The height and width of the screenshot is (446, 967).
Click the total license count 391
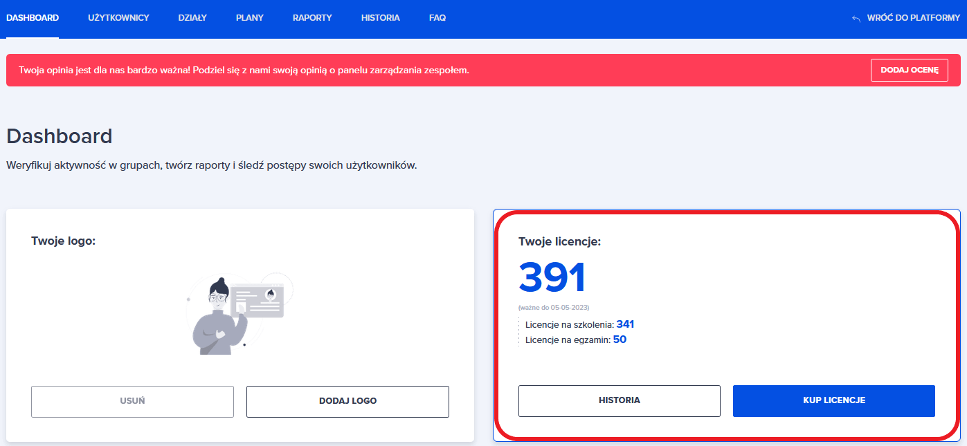552,278
